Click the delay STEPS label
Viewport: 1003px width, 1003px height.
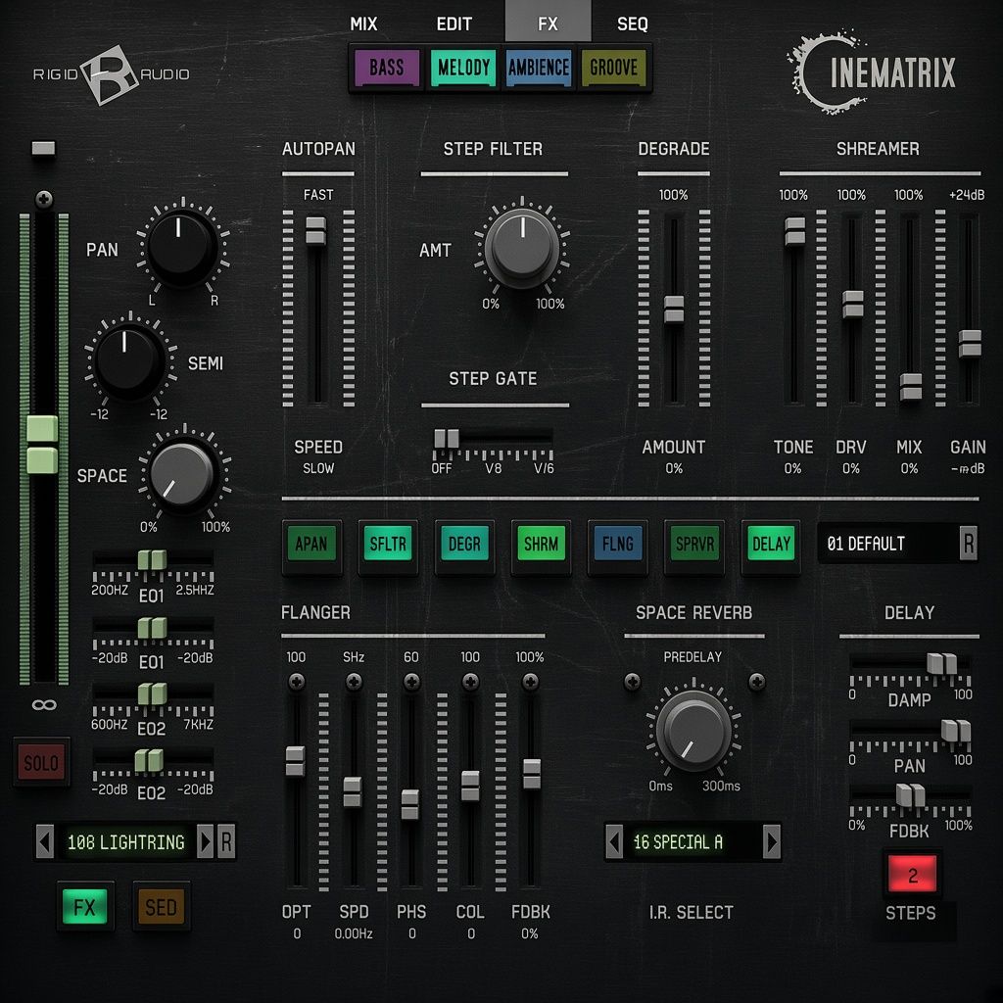coord(910,913)
